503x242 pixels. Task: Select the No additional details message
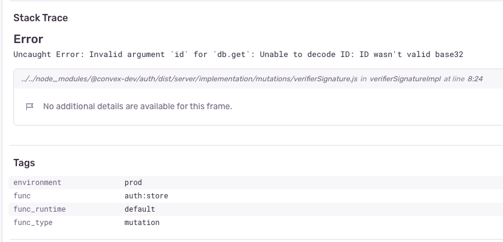pyautogui.click(x=137, y=106)
